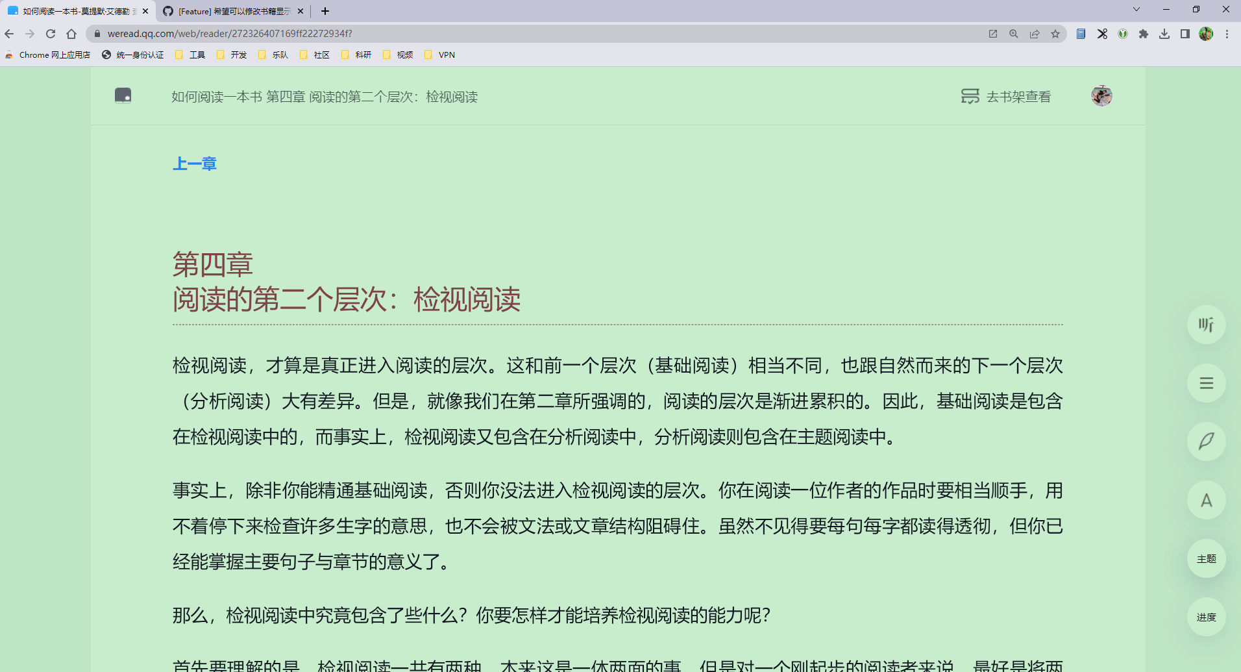
Task: Click the WeRead book logo icon
Action: (x=123, y=95)
